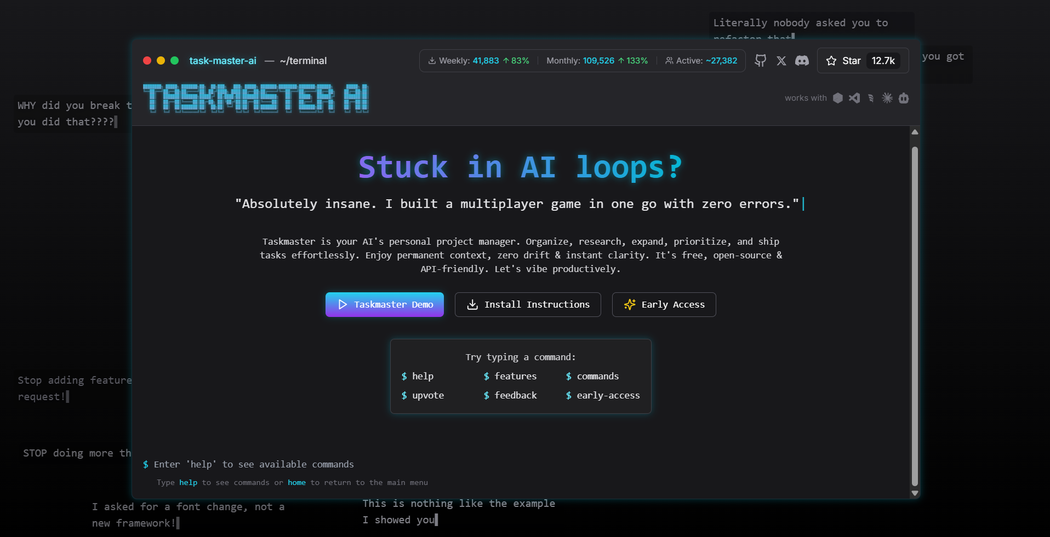This screenshot has height=537, width=1050.
Task: Run the commands command
Action: coord(592,376)
